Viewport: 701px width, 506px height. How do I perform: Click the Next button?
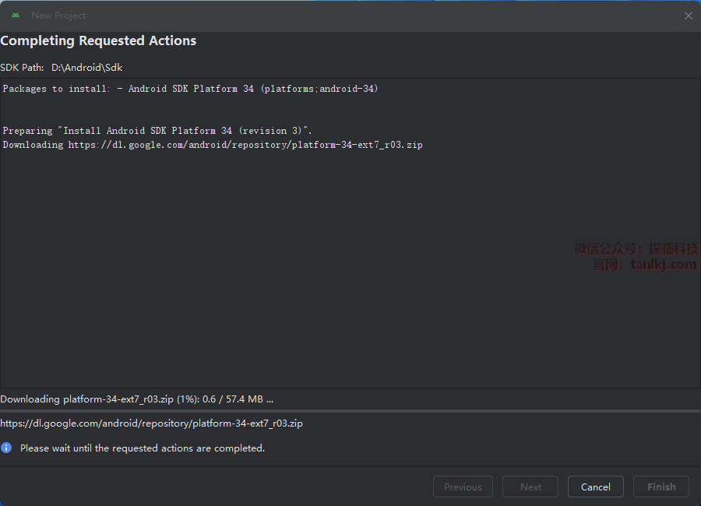[530, 487]
